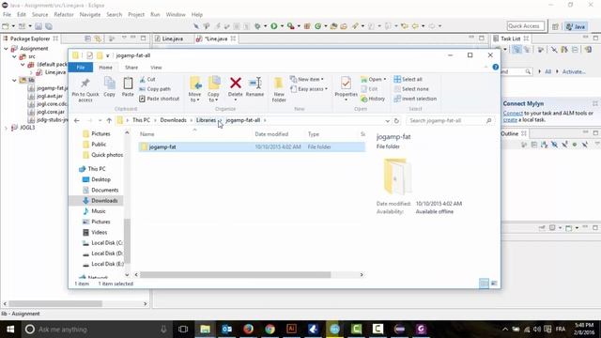Screen dimensions: 601x338
Task: Click History in the Open group
Action: point(373,99)
